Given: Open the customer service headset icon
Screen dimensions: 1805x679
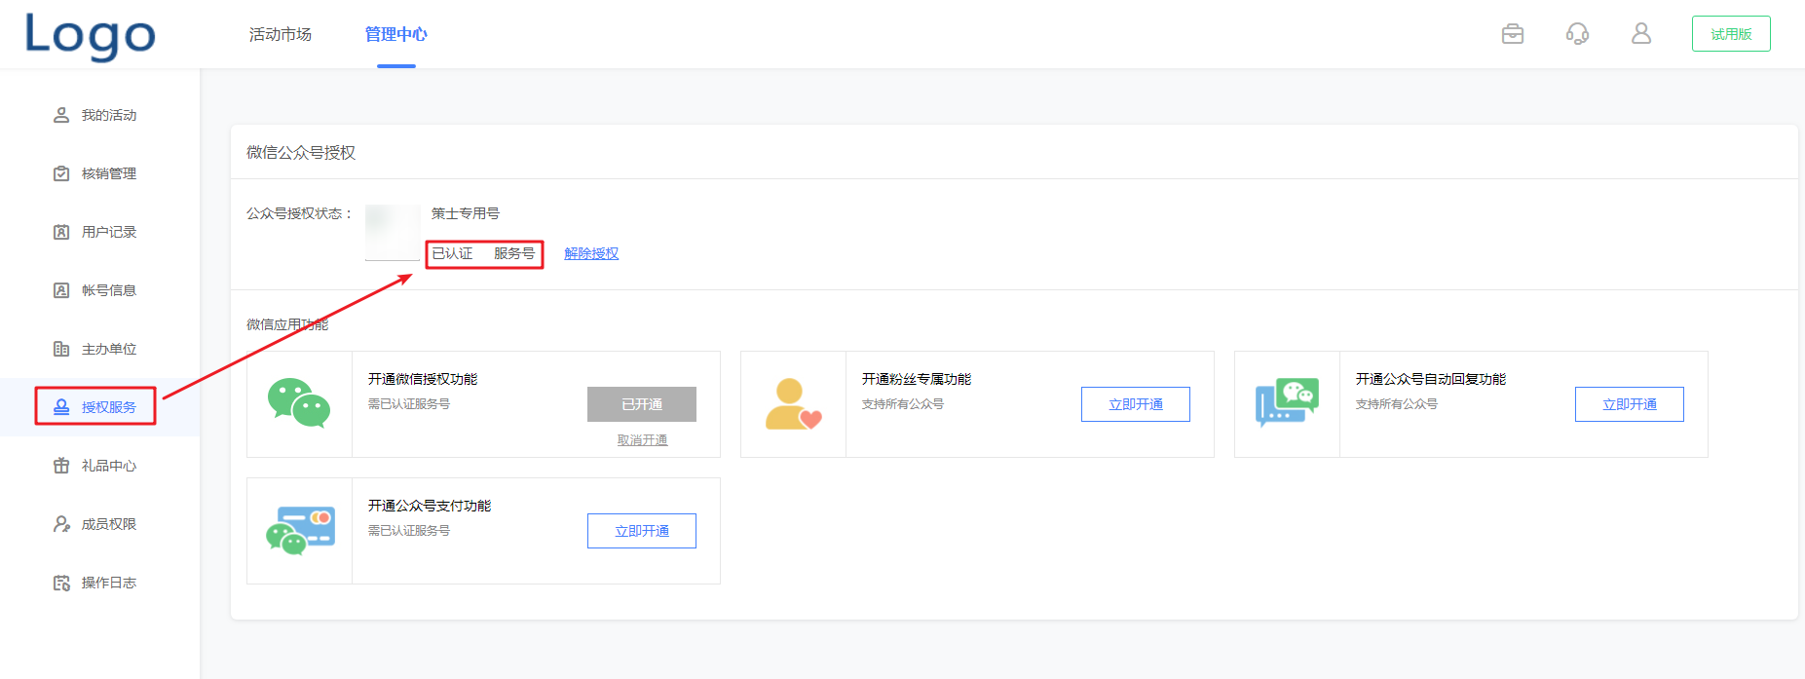Looking at the screenshot, I should pyautogui.click(x=1577, y=34).
